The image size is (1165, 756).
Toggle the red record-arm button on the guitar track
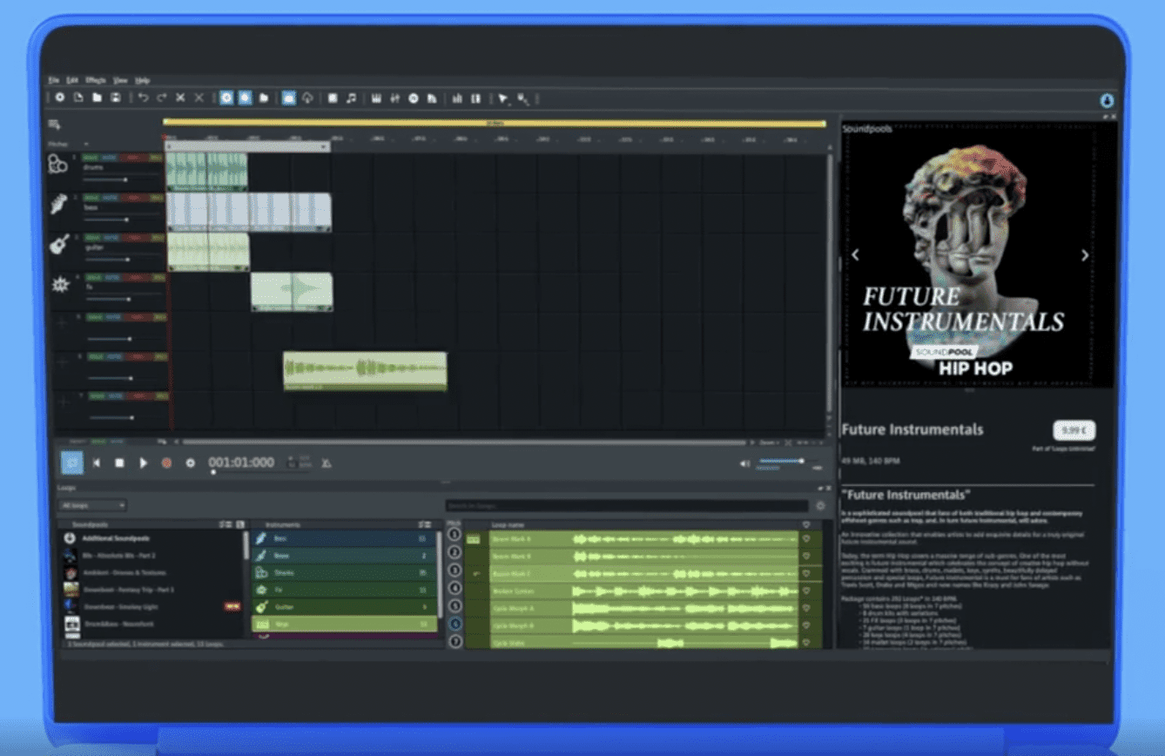click(133, 237)
